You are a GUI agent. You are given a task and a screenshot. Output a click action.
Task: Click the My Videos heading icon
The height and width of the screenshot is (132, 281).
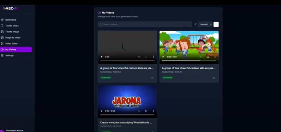click(99, 13)
